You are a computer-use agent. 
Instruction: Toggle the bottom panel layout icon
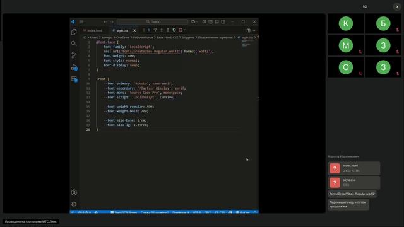[x=217, y=22]
